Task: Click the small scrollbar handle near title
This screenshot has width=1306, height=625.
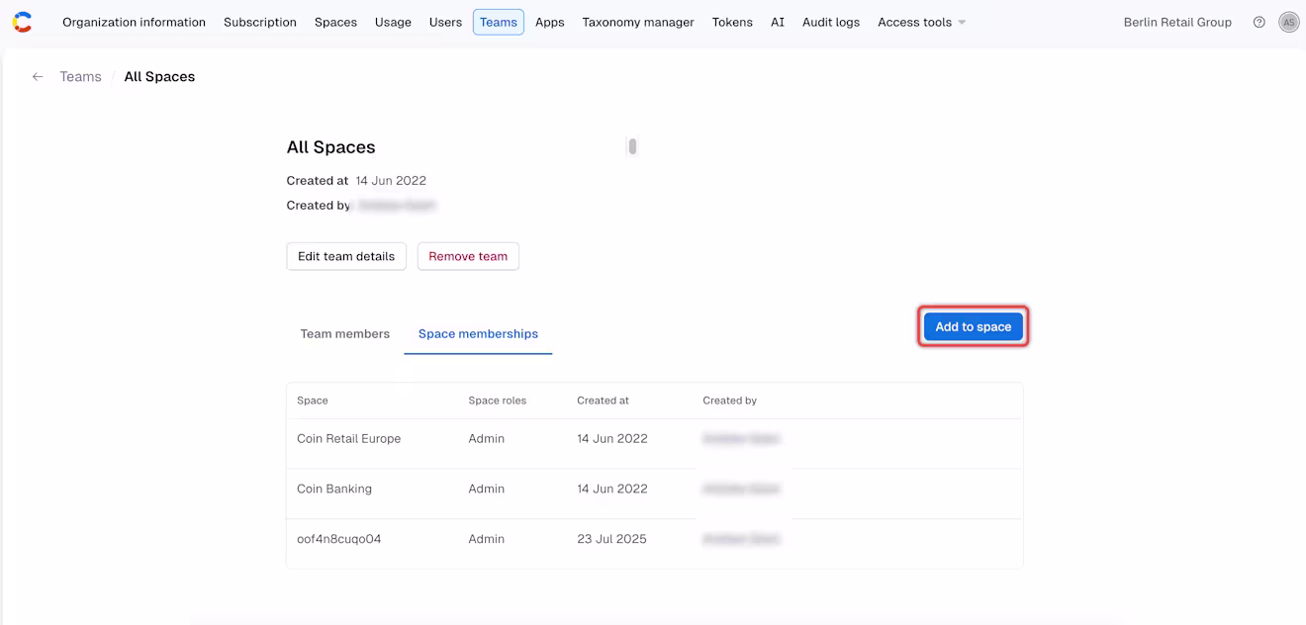Action: pyautogui.click(x=632, y=146)
